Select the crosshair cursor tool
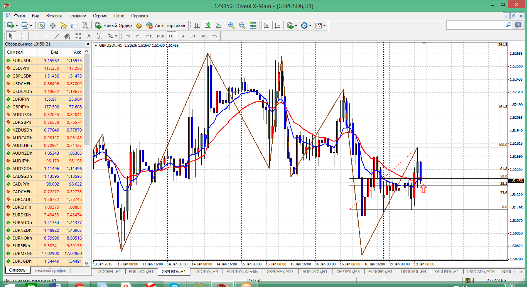 pos(22,36)
